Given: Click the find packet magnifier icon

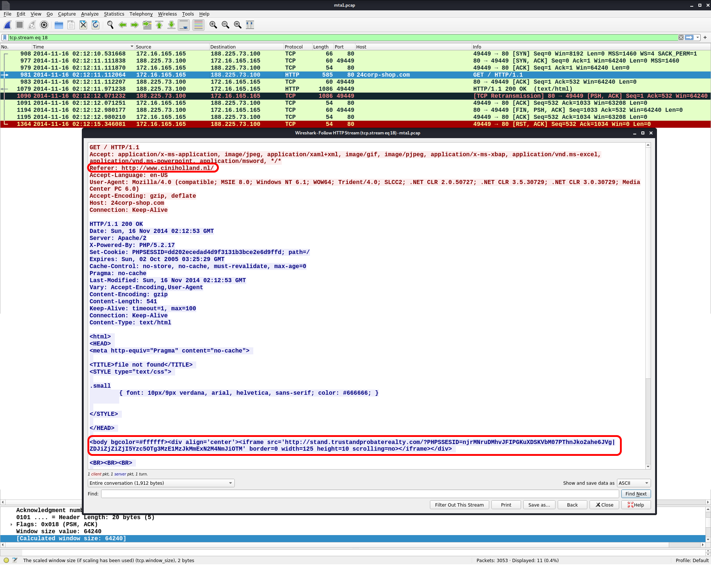Looking at the screenshot, I should (110, 25).
